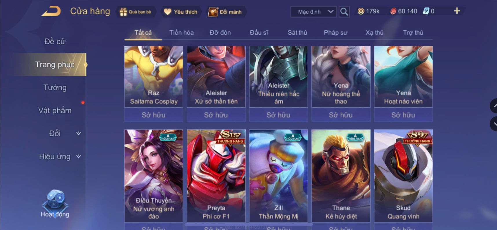Switch to the Pháp sư tab

(335, 32)
